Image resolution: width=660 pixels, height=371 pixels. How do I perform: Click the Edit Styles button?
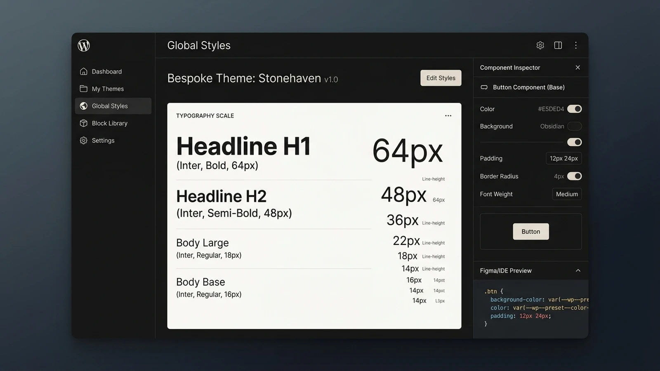[441, 78]
